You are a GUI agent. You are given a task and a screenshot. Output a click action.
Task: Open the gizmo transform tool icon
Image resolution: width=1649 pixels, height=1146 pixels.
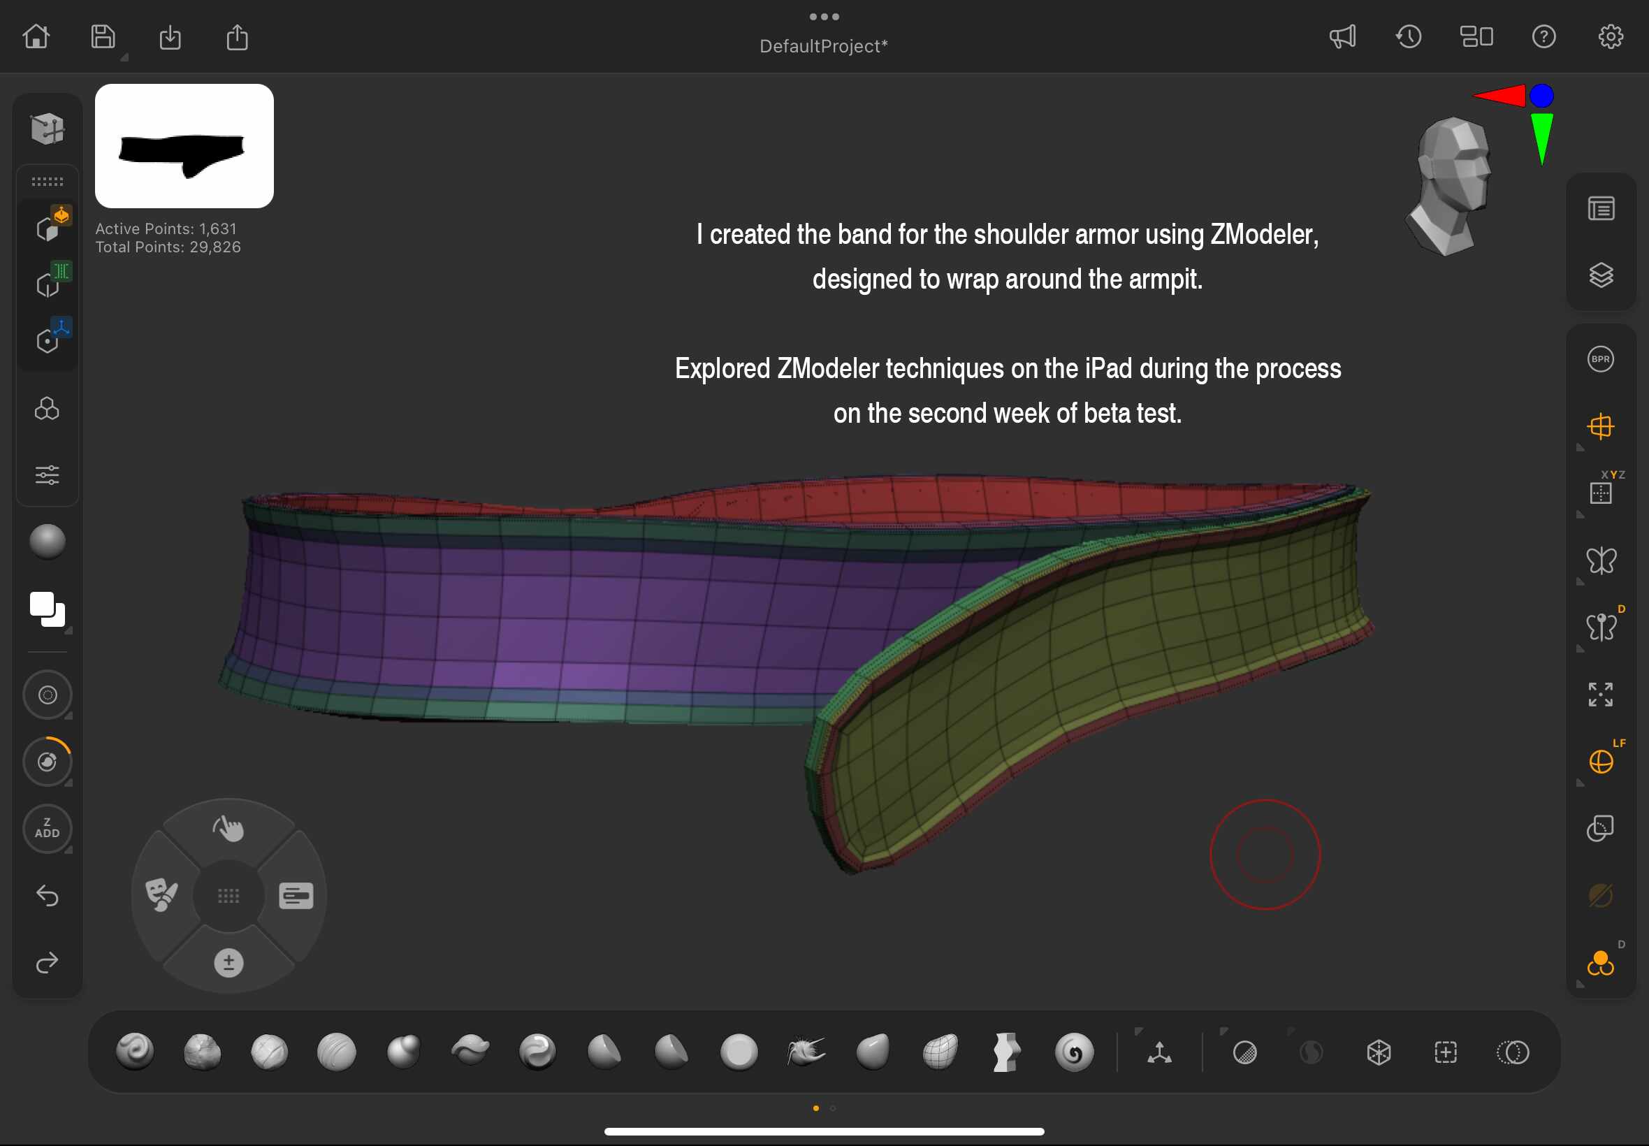(x=1159, y=1052)
